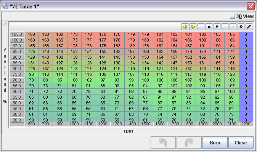This screenshot has height=152, width=257.
Task: Select the 103.0 fuel load row header
Action: [17, 34]
